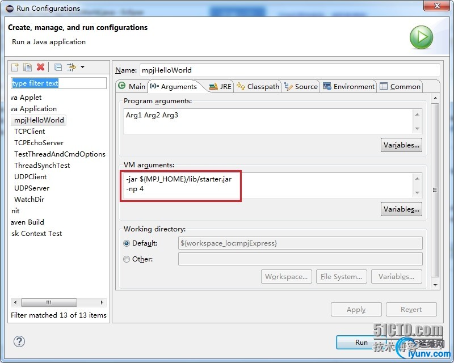
Task: Click VM arguments scroll up arrow
Action: (417, 179)
